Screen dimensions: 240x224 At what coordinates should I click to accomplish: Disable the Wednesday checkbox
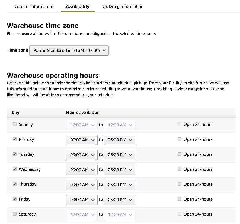tap(15, 169)
